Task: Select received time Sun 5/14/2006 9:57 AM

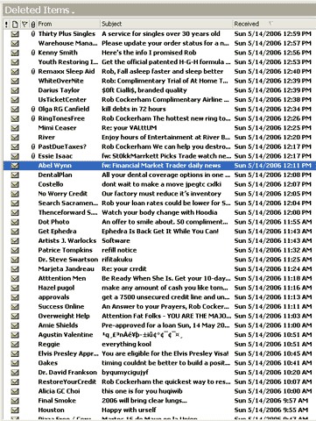Action: coord(271,401)
